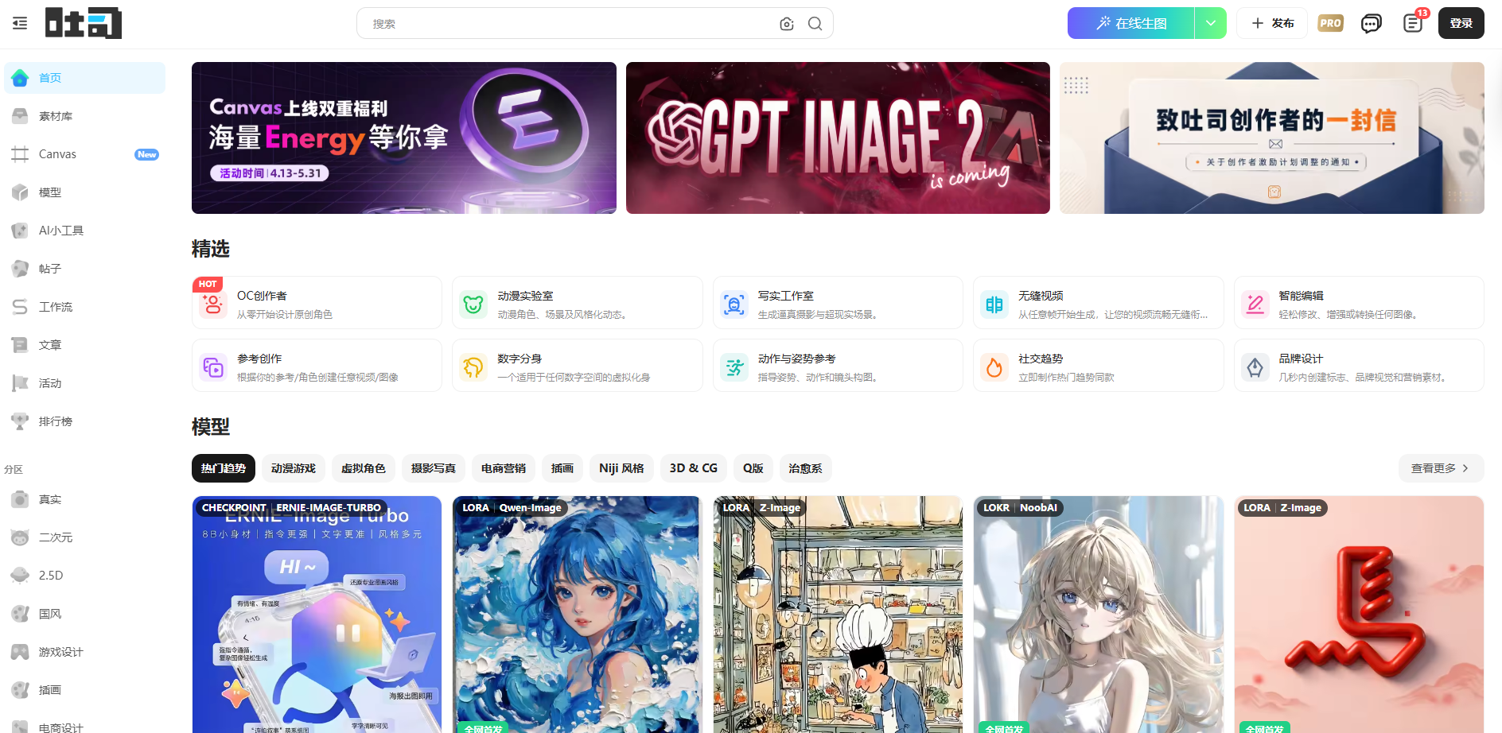1502x733 pixels.
Task: Open 帖子 in sidebar
Action: (85, 269)
